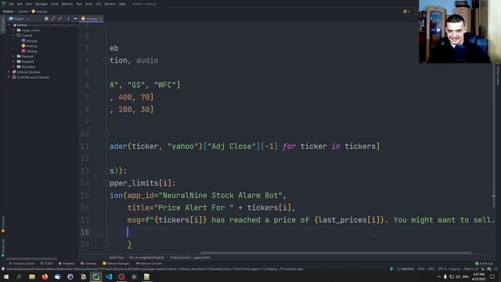This screenshot has height=282, width=501.
Task: Click the fold marker on line 4
Action: tap(106, 60)
